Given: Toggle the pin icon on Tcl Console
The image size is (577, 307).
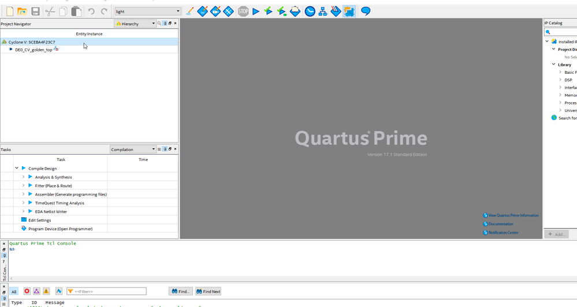Looking at the screenshot, I should tap(4, 256).
